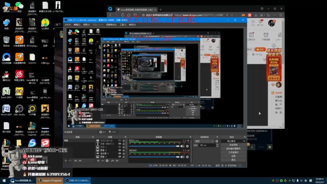Move scene up in Scenes panel

pyautogui.click(x=76, y=161)
